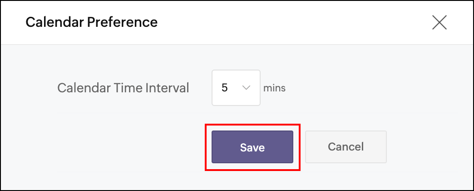Discard changes with the Cancel button

(346, 147)
